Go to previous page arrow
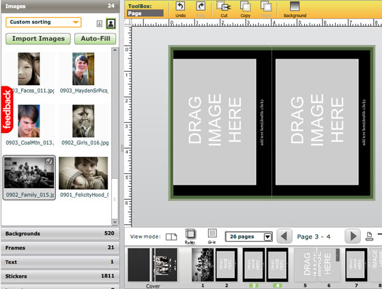382x289 pixels. (x=284, y=236)
